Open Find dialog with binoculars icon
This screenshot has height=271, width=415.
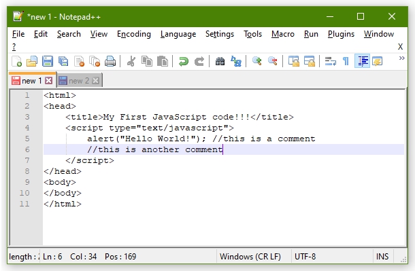click(220, 61)
